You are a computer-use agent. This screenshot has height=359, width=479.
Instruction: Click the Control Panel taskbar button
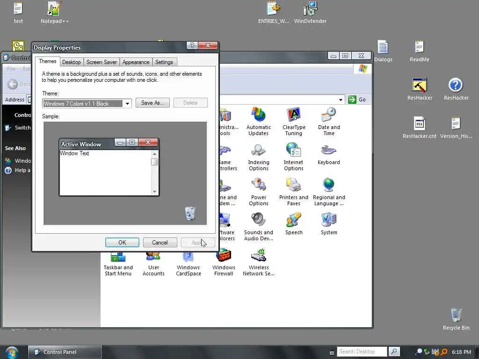65,352
